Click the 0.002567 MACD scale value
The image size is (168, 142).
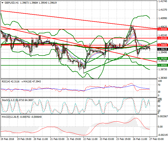pyautogui.click(x=163, y=116)
